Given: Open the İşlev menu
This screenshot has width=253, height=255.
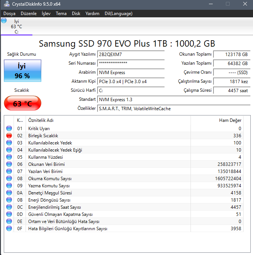Looking at the screenshot, I should pyautogui.click(x=46, y=14).
